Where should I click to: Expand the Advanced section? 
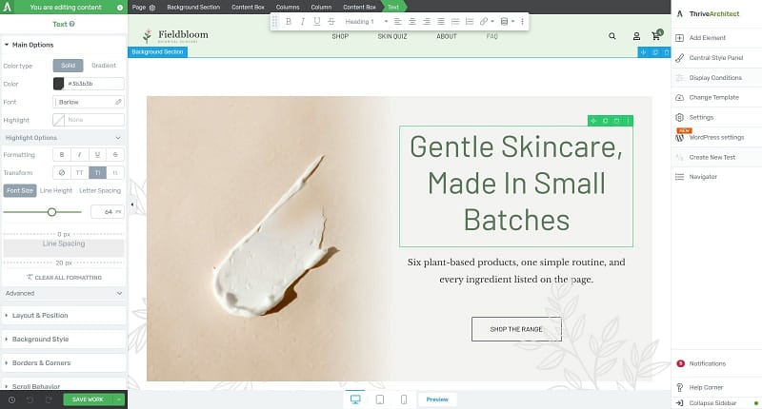click(x=64, y=293)
